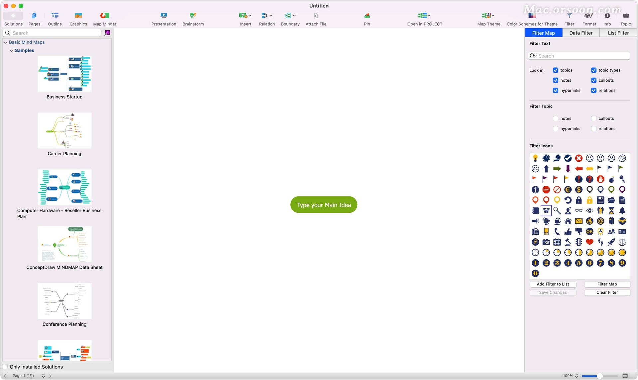Screen dimensions: 638x380
Task: Enable callouts under Filter Topic
Action: pos(593,118)
